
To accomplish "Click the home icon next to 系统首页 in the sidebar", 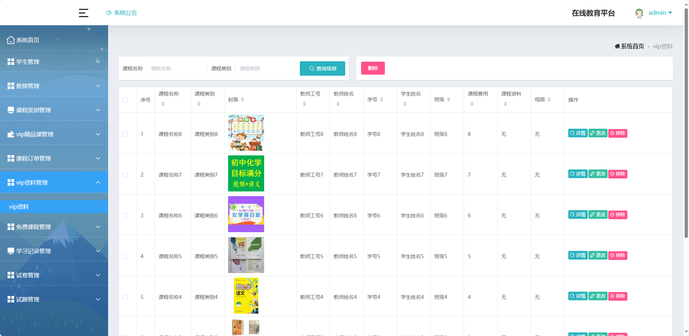I will point(11,40).
